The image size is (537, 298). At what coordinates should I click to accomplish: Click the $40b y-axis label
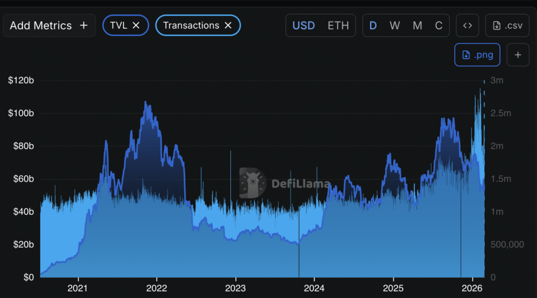pyautogui.click(x=23, y=211)
